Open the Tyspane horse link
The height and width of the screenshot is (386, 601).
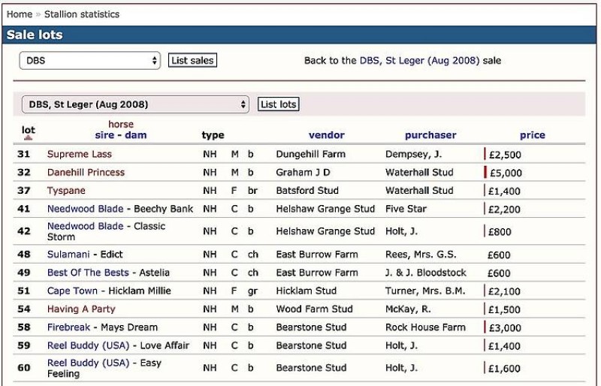coord(66,191)
